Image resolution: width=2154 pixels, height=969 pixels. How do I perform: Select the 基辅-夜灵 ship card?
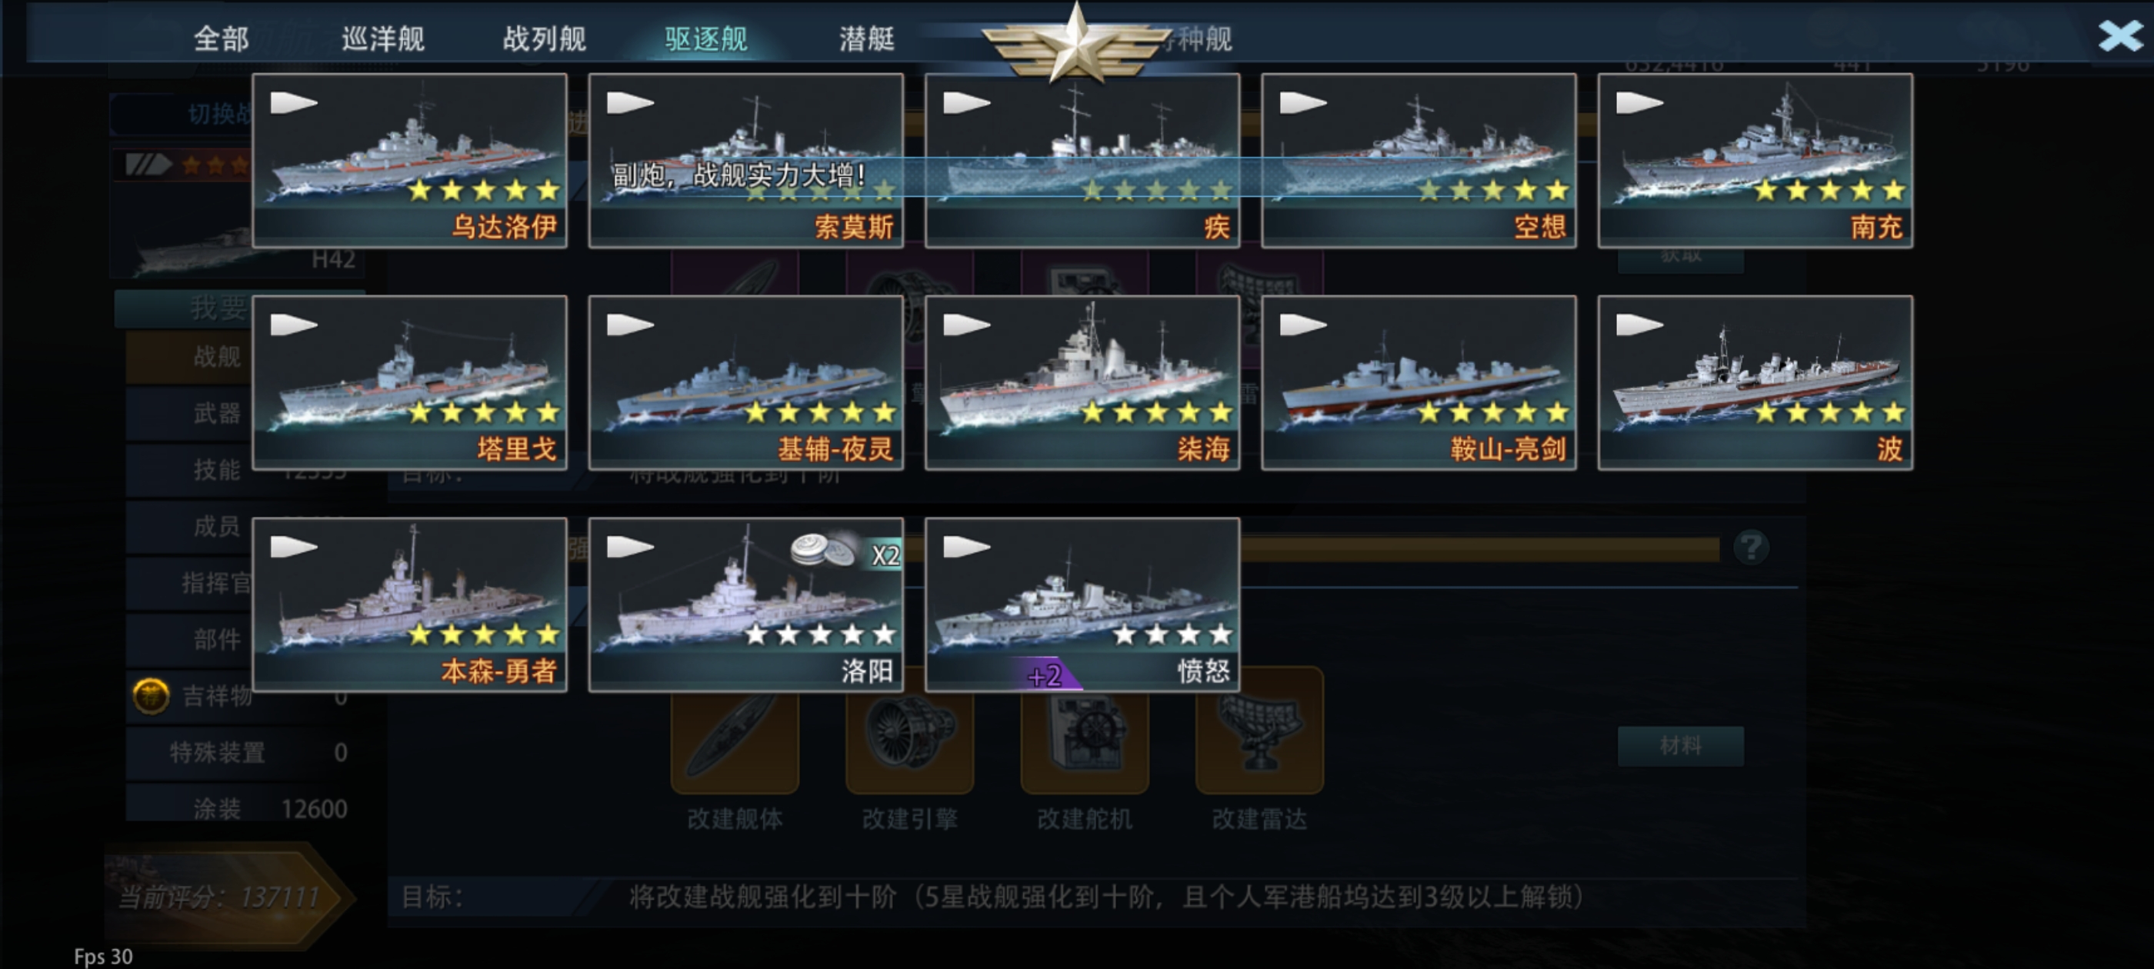(746, 382)
